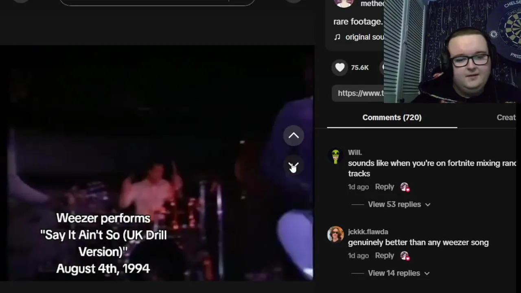The height and width of the screenshot is (293, 521).
Task: Click the music note icon
Action: (x=337, y=37)
